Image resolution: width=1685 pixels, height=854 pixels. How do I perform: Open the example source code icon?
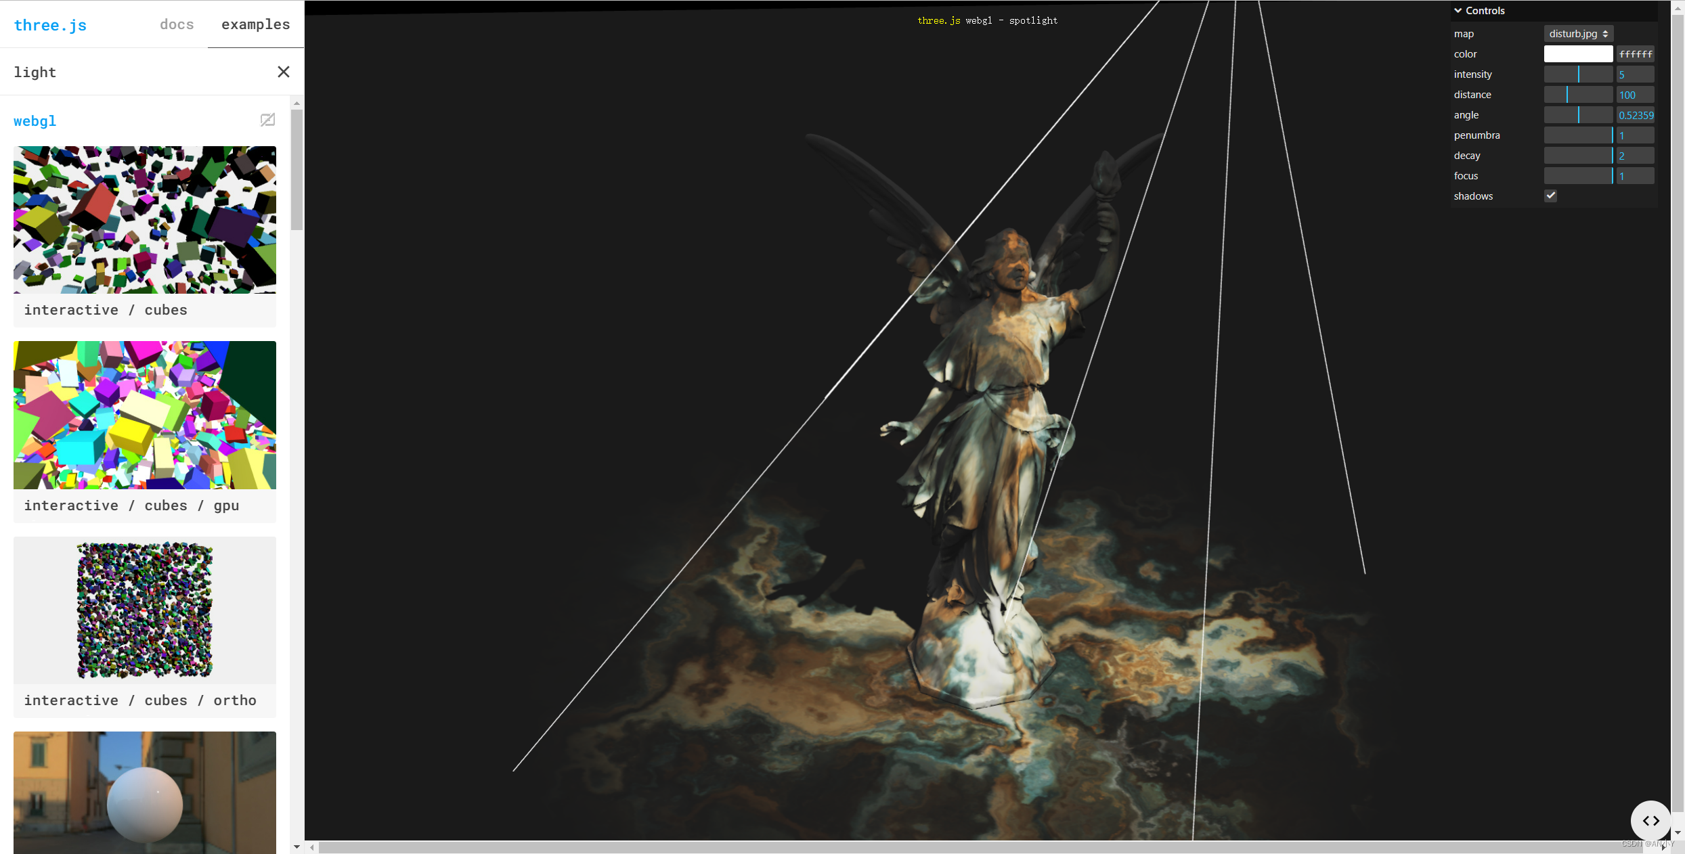point(1650,821)
